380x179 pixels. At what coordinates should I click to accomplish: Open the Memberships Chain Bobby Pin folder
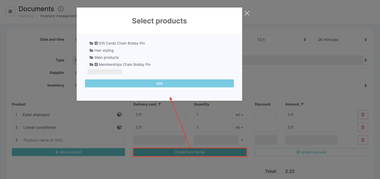tap(122, 64)
